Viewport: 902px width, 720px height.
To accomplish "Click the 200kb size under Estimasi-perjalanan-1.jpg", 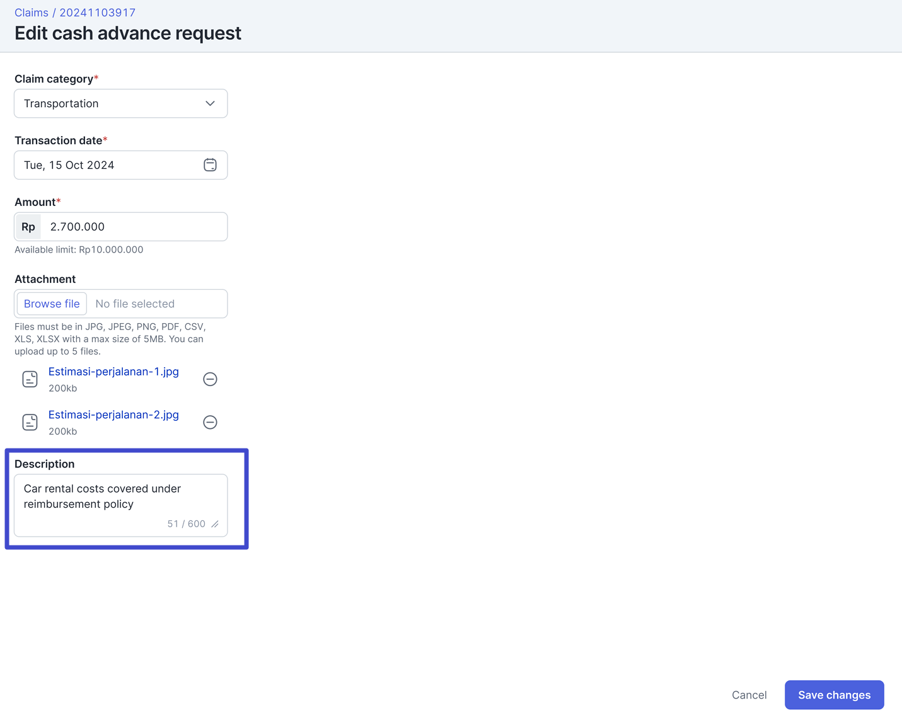I will tap(62, 388).
